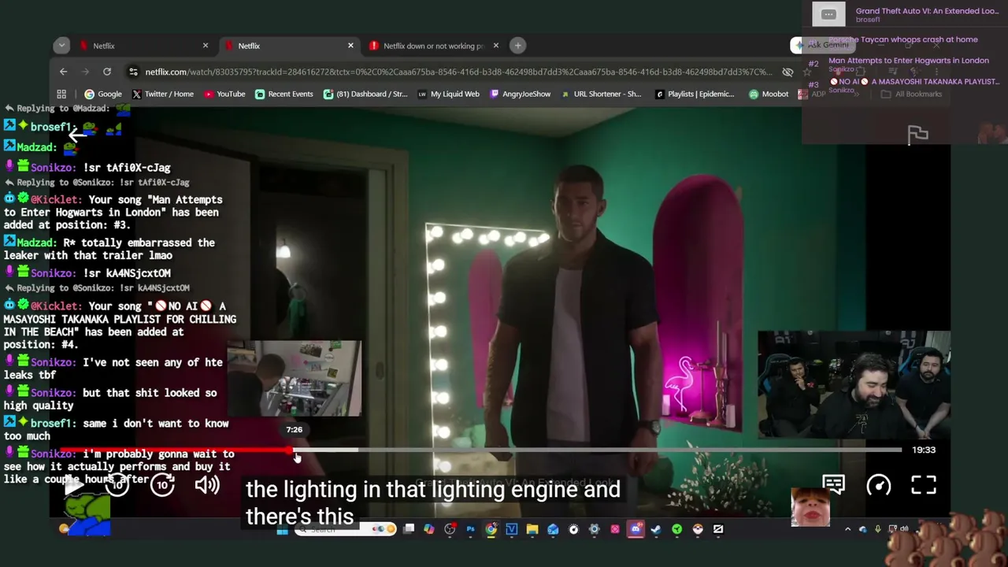Reload the current page

click(107, 72)
